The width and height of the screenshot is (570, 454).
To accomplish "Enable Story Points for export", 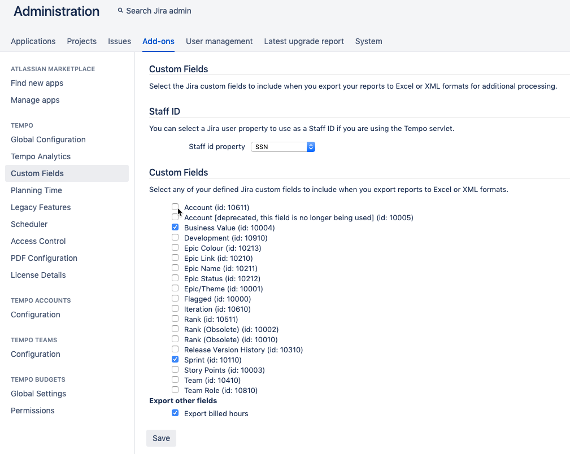I will tap(175, 370).
